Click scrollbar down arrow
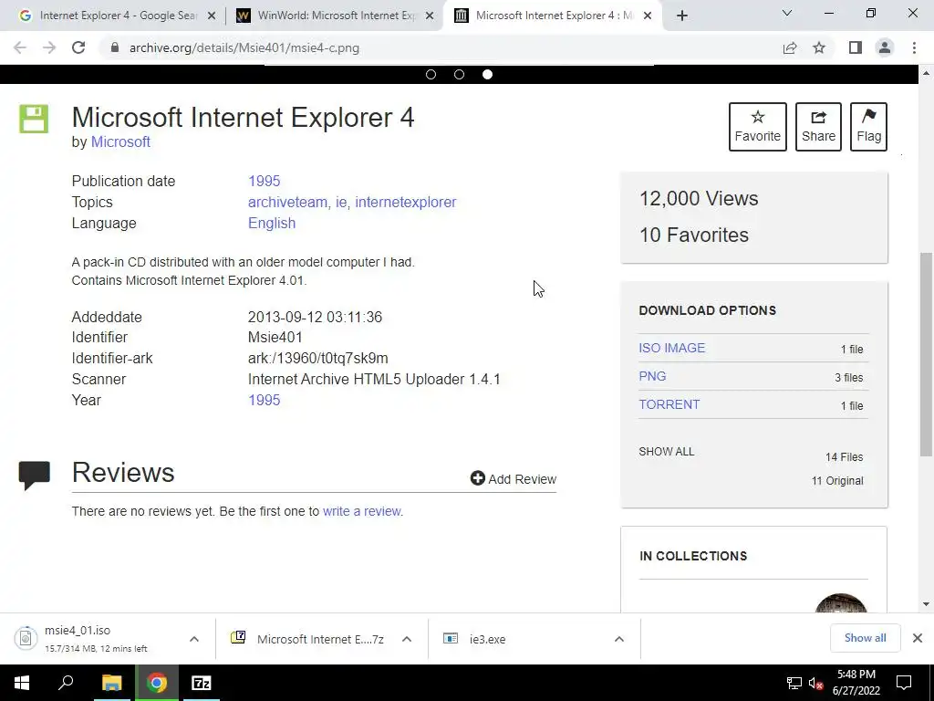This screenshot has width=934, height=701. 926,604
